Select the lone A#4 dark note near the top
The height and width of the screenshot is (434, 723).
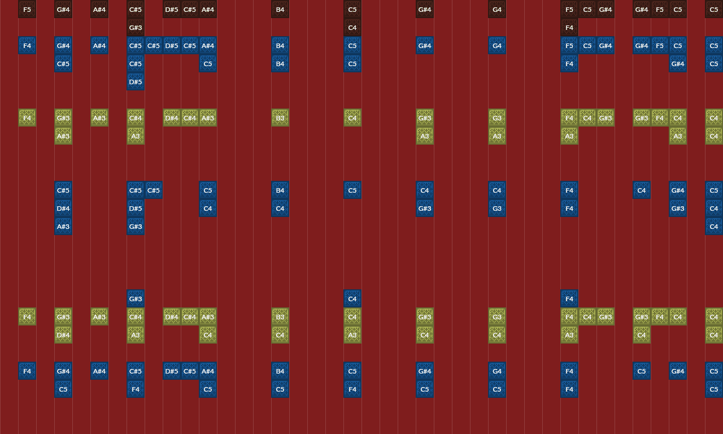point(99,9)
